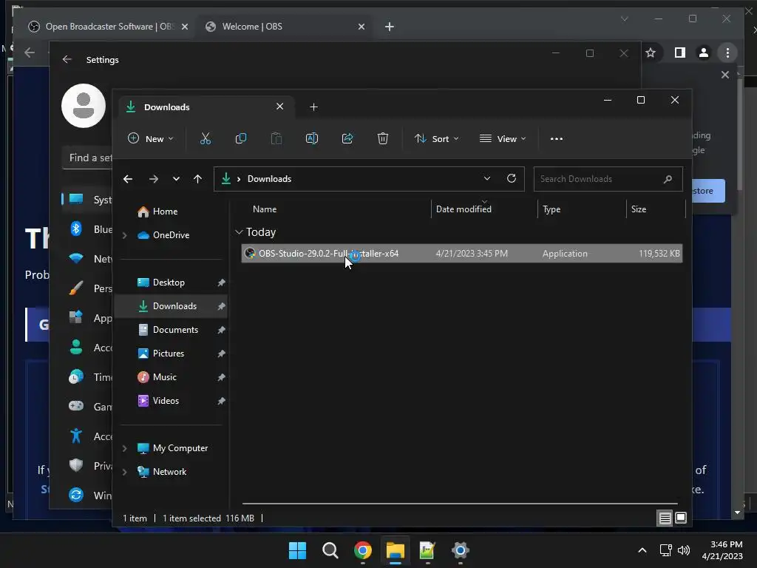The width and height of the screenshot is (757, 568).
Task: Open recent locations dropdown arrow
Action: click(176, 179)
